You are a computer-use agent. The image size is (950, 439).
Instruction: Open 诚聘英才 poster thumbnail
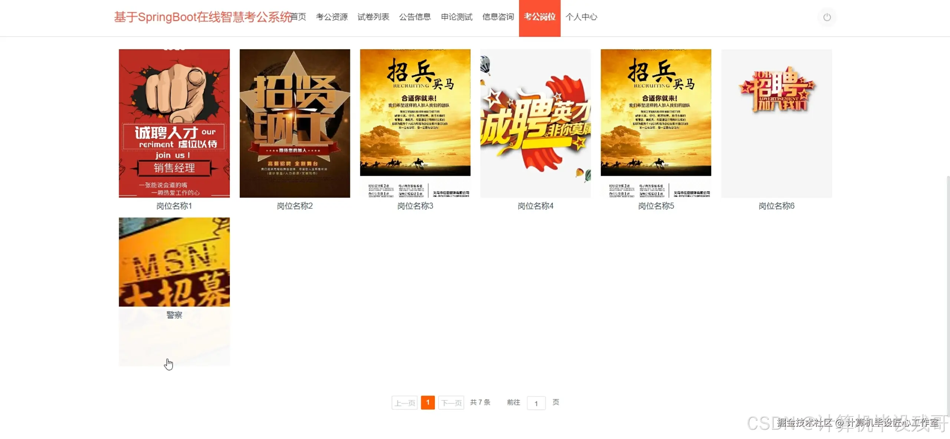(x=535, y=123)
